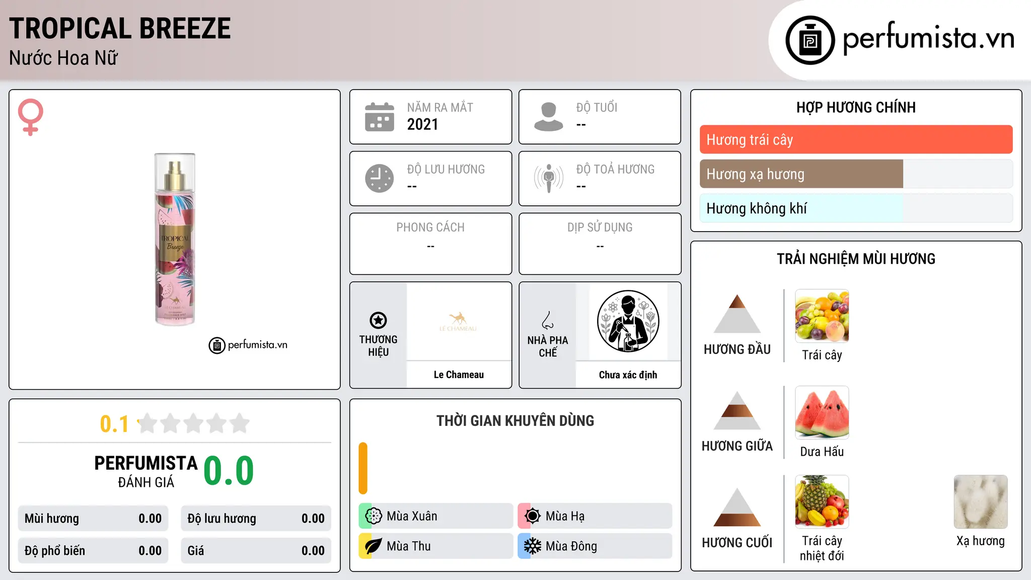Click the PERFUMISTA ĐÁNH GIÁ label
This screenshot has width=1031, height=580.
[x=146, y=471]
